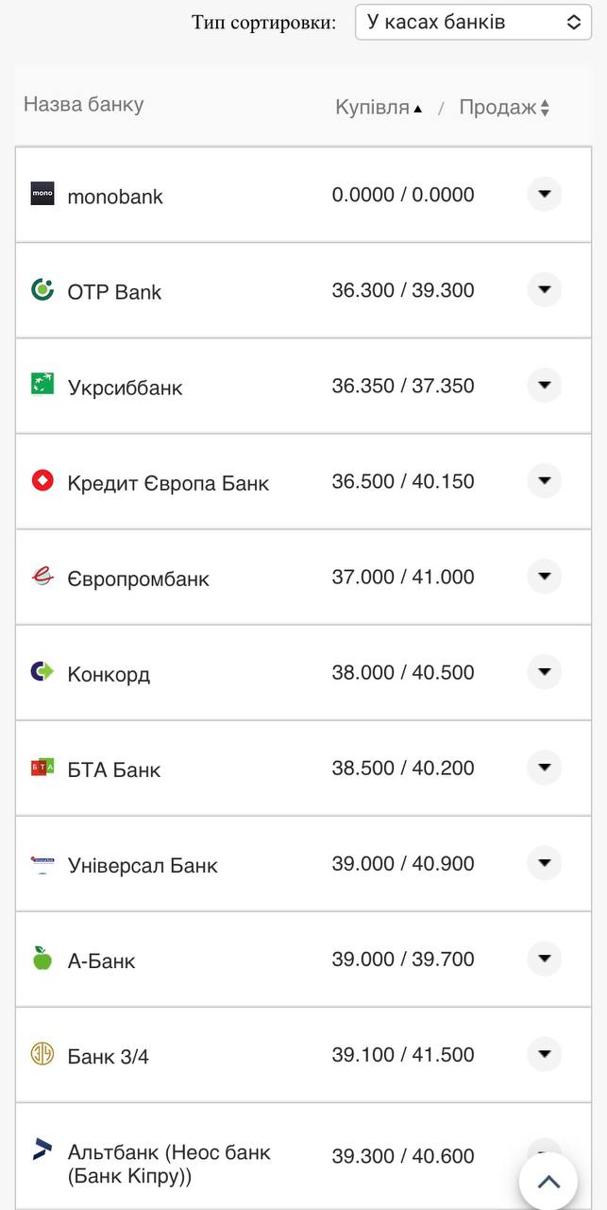
Task: Click the БТА Банк logo icon
Action: pyautogui.click(x=43, y=769)
